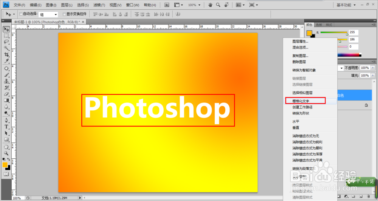Select the Blur tool
Screen dimensions: 378x201
[x=6, y=106]
